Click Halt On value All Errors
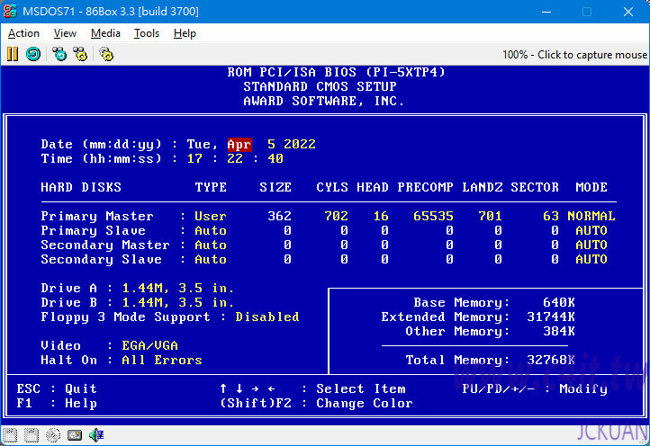 click(x=162, y=361)
